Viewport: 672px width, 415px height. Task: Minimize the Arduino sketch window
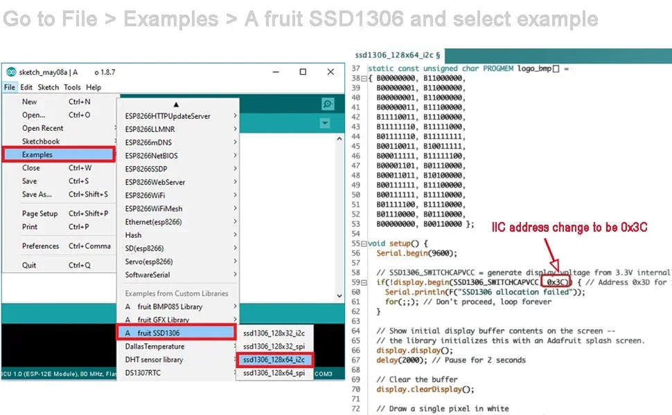point(276,72)
